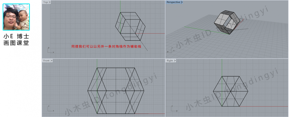Click the z-x axis icon in Front viewport

click(x=50, y=108)
